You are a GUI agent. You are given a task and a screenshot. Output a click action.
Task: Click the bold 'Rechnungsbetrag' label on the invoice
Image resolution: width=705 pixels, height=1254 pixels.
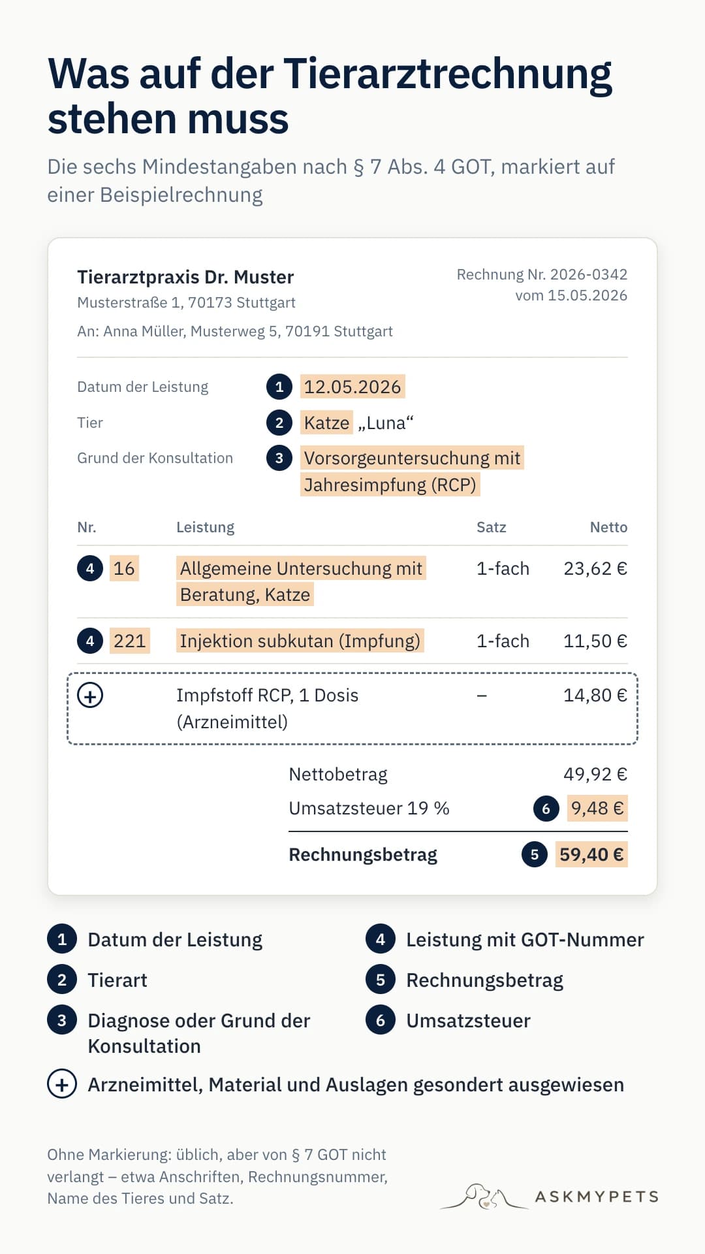363,854
